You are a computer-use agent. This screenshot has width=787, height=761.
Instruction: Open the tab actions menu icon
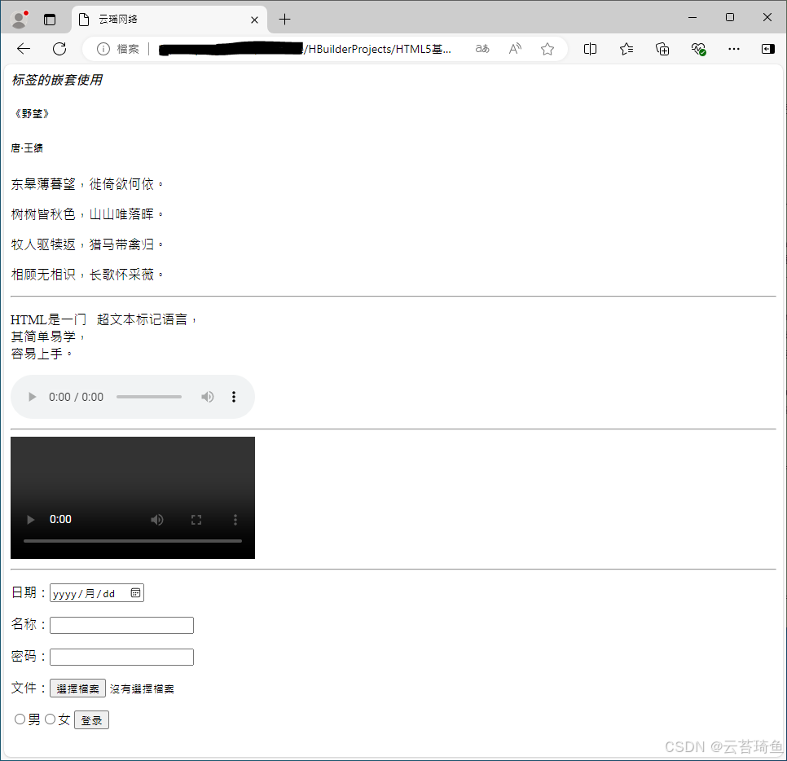point(50,20)
